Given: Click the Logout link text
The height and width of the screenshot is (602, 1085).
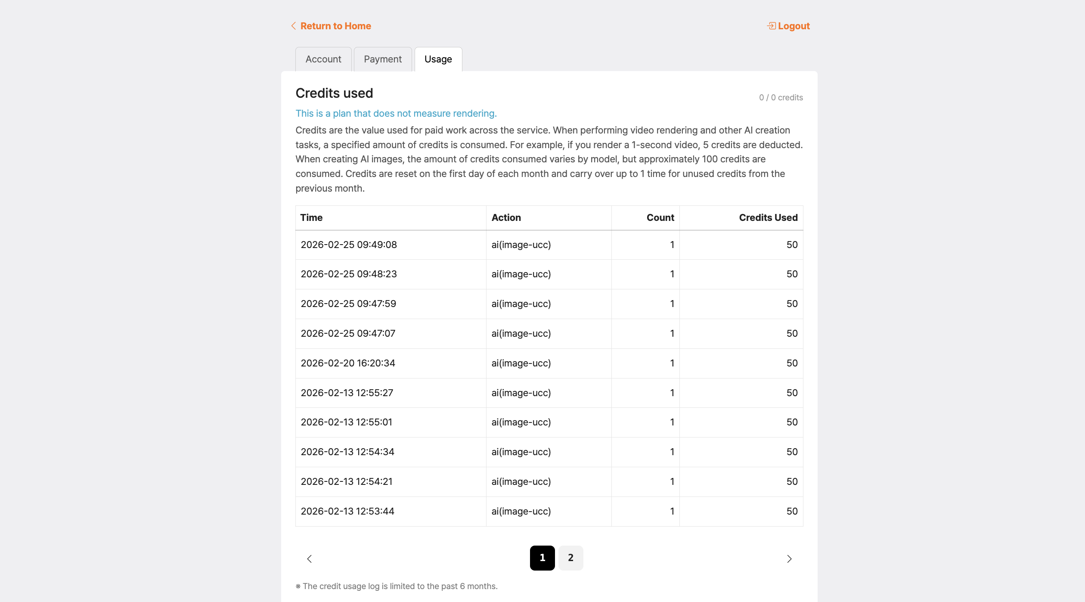Looking at the screenshot, I should pyautogui.click(x=794, y=26).
